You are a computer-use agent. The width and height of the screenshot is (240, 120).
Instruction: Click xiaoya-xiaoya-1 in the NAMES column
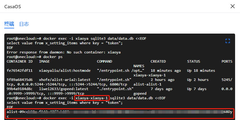149,75
